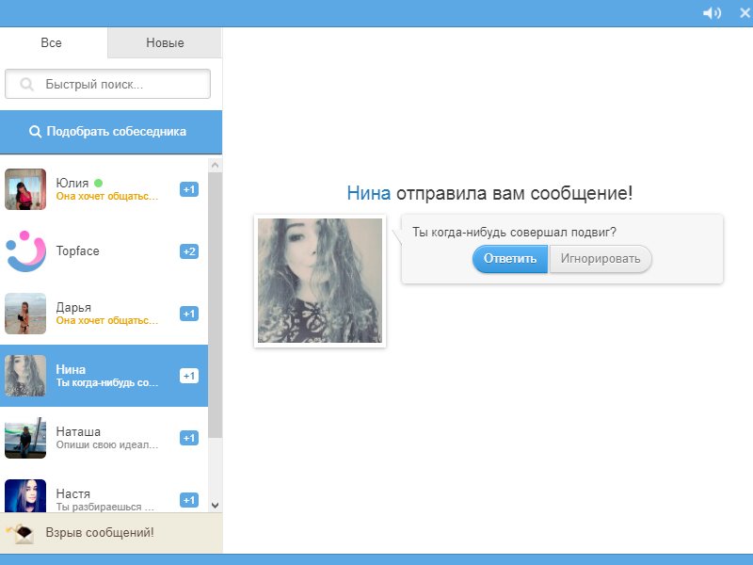The height and width of the screenshot is (565, 753).
Task: Click Наташа's Опиши свою идеал... preview
Action: tap(106, 444)
